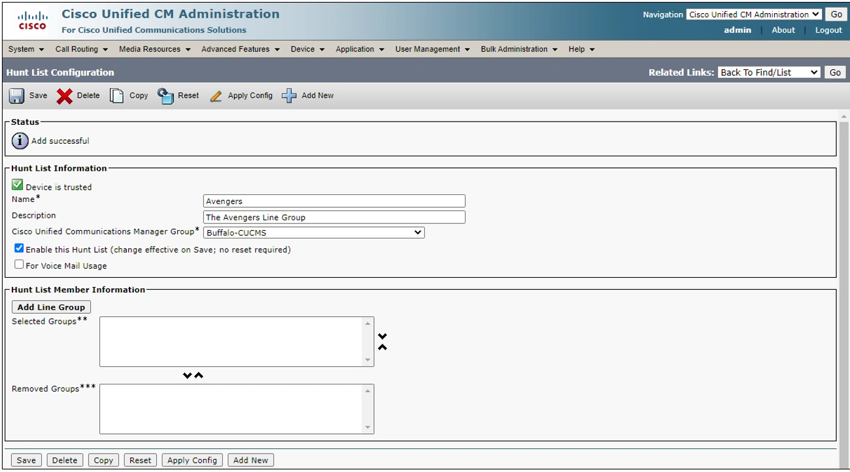This screenshot has height=472, width=850.
Task: Click the status information icon
Action: tap(20, 141)
